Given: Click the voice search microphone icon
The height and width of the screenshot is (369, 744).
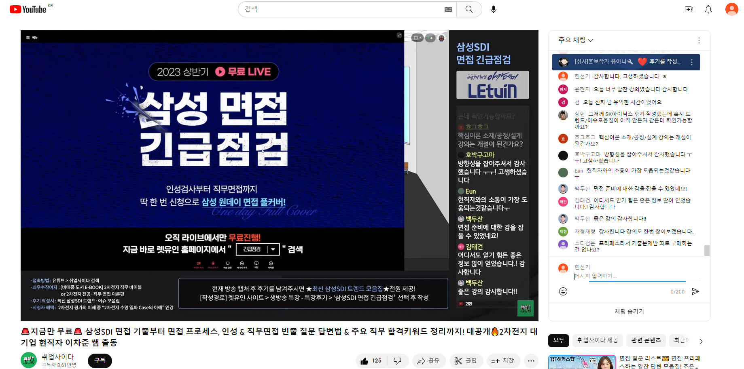Looking at the screenshot, I should 493,9.
